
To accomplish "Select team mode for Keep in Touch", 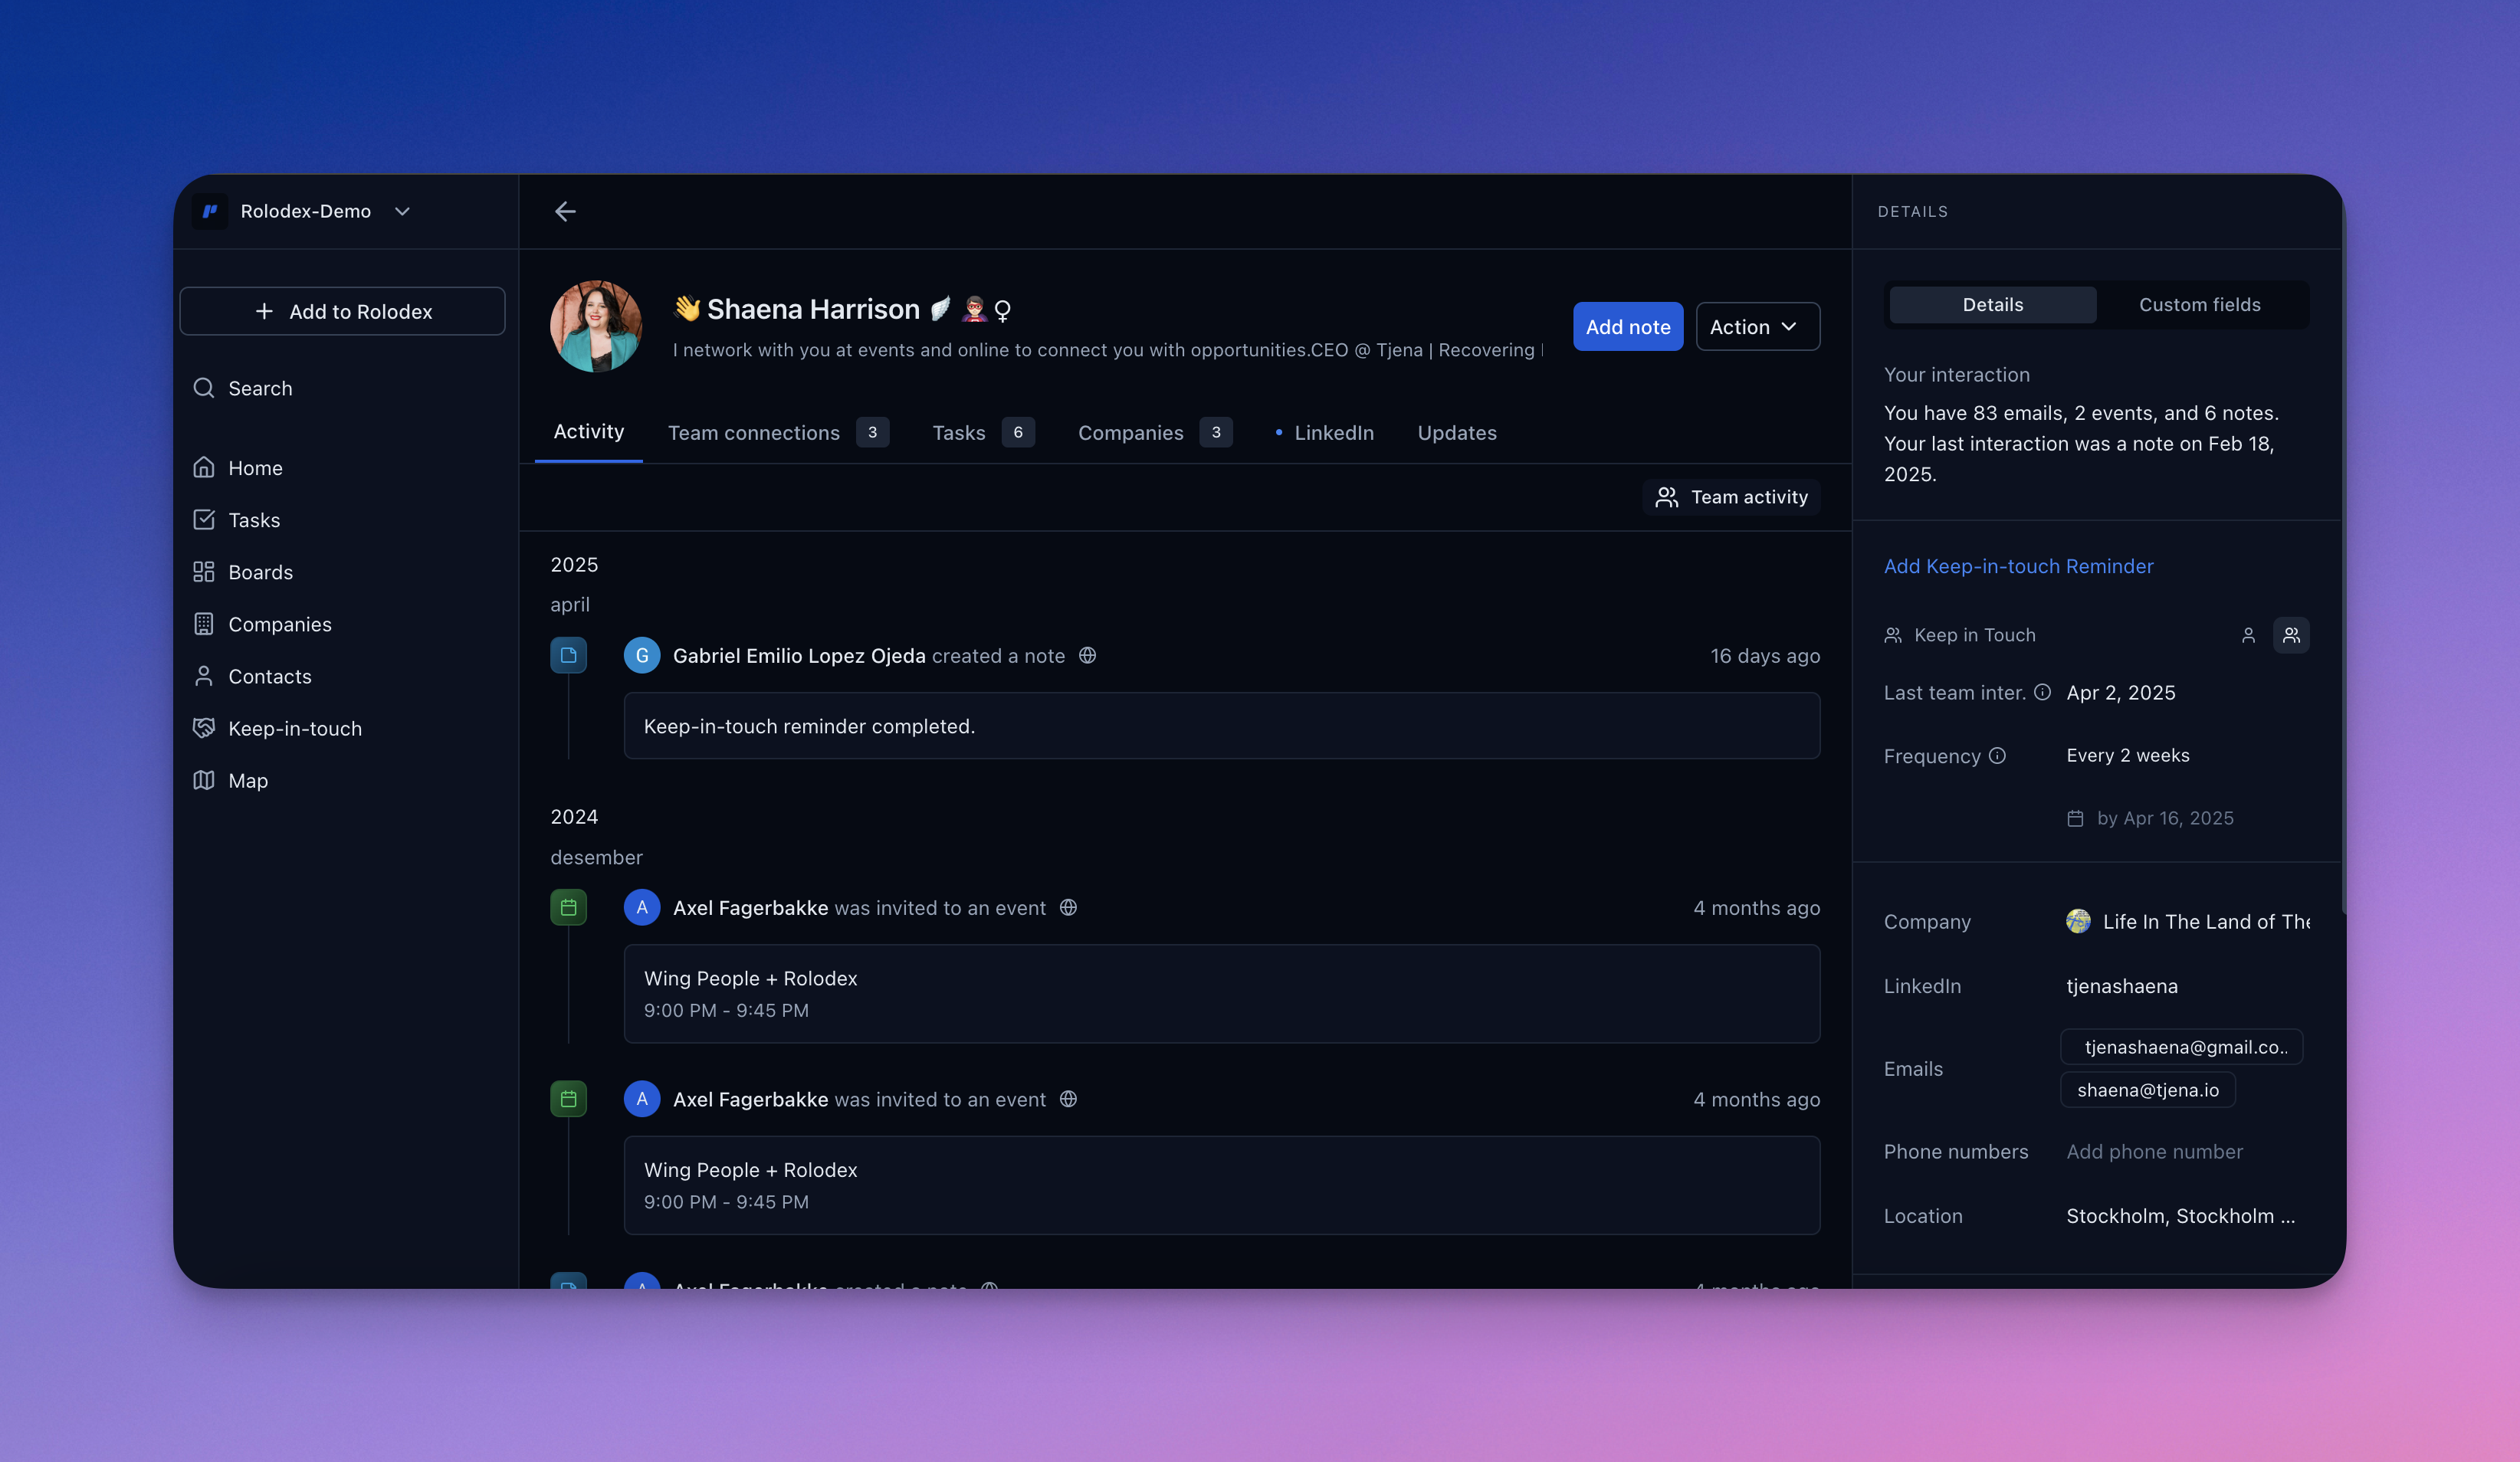I will coord(2291,635).
